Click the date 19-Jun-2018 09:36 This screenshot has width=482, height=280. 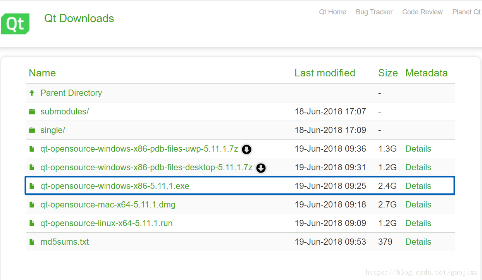(330, 149)
